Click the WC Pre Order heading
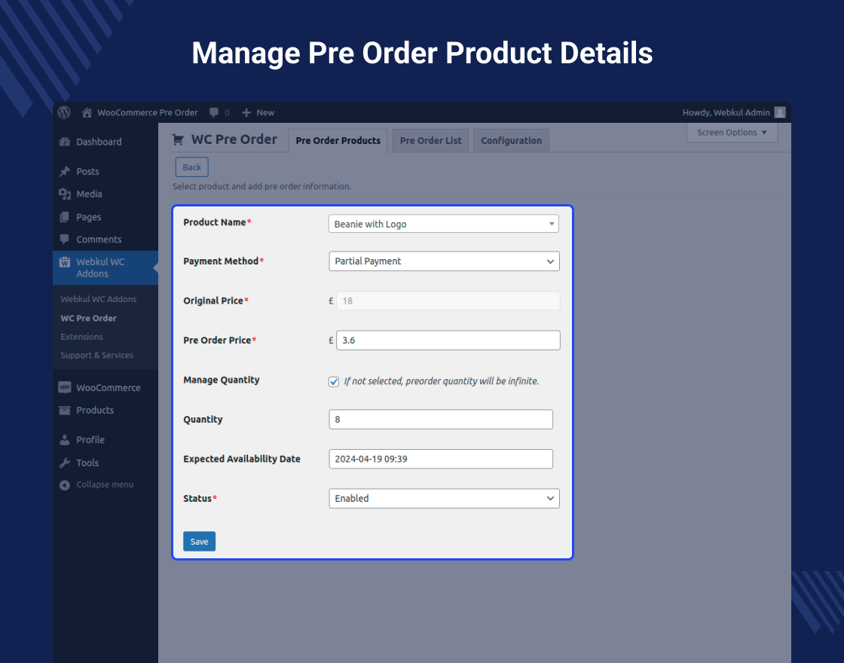This screenshot has width=844, height=663. click(x=234, y=139)
